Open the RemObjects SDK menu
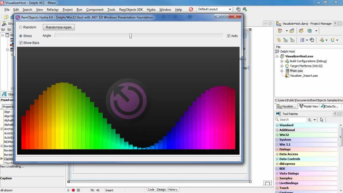Image resolution: width=343 pixels, height=193 pixels. click(x=131, y=10)
